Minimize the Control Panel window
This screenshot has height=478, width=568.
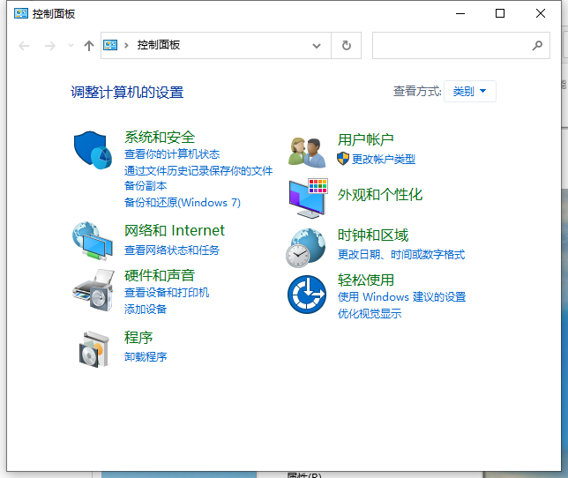pyautogui.click(x=460, y=14)
